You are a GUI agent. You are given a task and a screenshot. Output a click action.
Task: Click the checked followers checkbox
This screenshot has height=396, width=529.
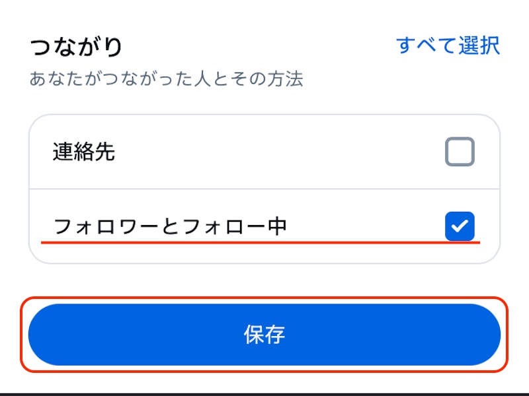460,226
